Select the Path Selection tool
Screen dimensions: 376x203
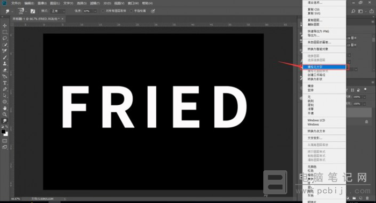(x=4, y=96)
